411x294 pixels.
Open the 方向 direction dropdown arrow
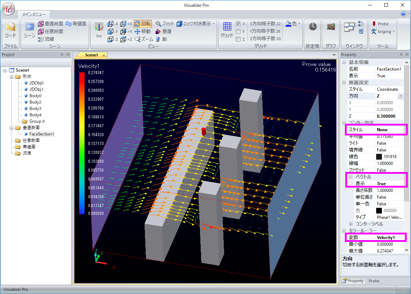(401, 96)
